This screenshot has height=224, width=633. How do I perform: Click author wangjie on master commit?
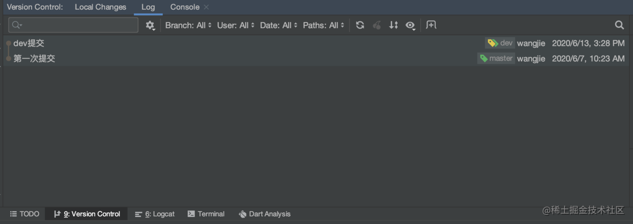pyautogui.click(x=531, y=59)
